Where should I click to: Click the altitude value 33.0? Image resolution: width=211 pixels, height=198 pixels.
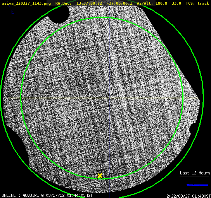176,3
